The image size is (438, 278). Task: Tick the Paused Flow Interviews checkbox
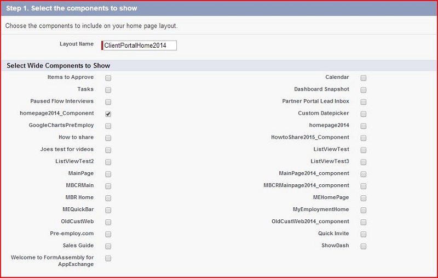coord(108,102)
